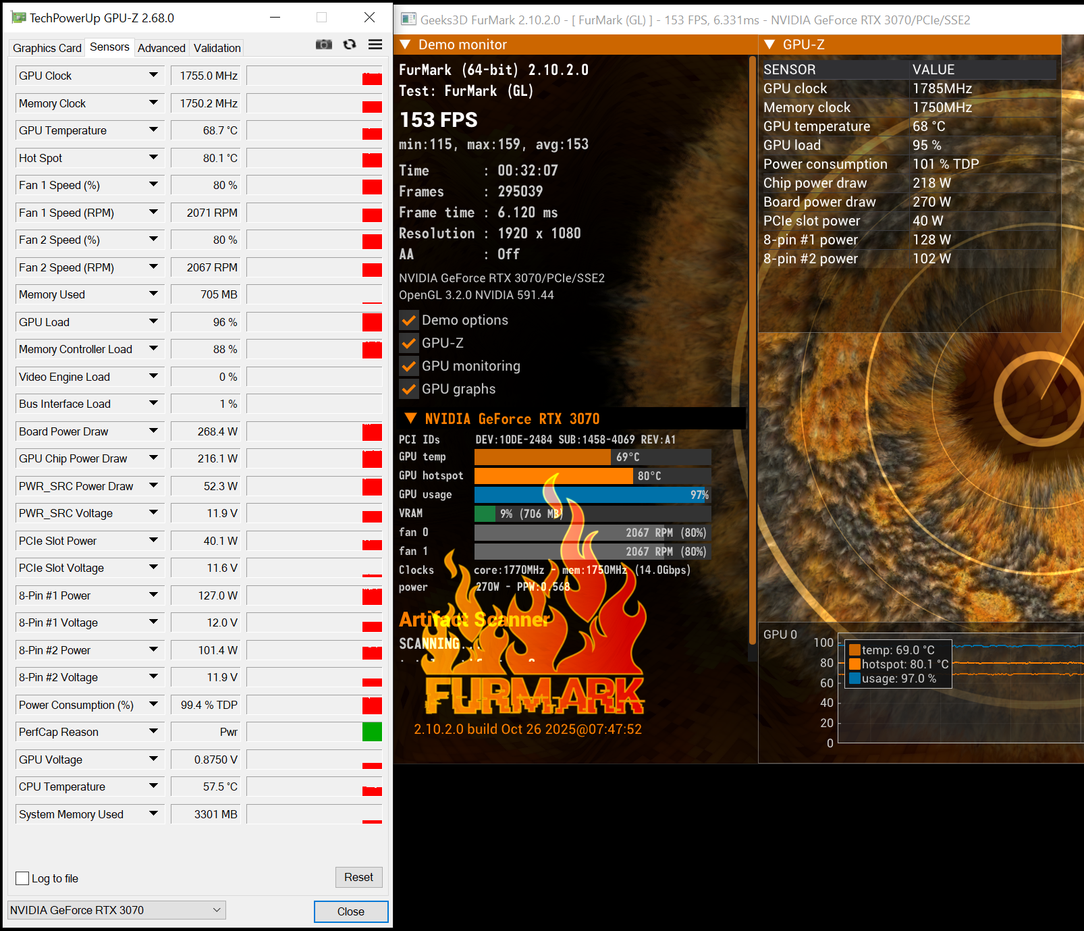
Task: Open the NVIDIA GeForce RTX 3070 device selector
Action: click(116, 910)
